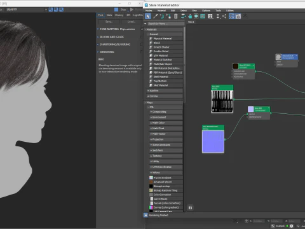This screenshot has height=229, width=305.
Task: Expand Bloom and Glare section arrow
Action: [98, 37]
